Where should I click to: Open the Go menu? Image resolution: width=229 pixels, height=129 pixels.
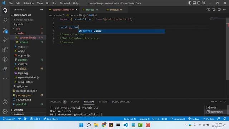(x=48, y=3)
